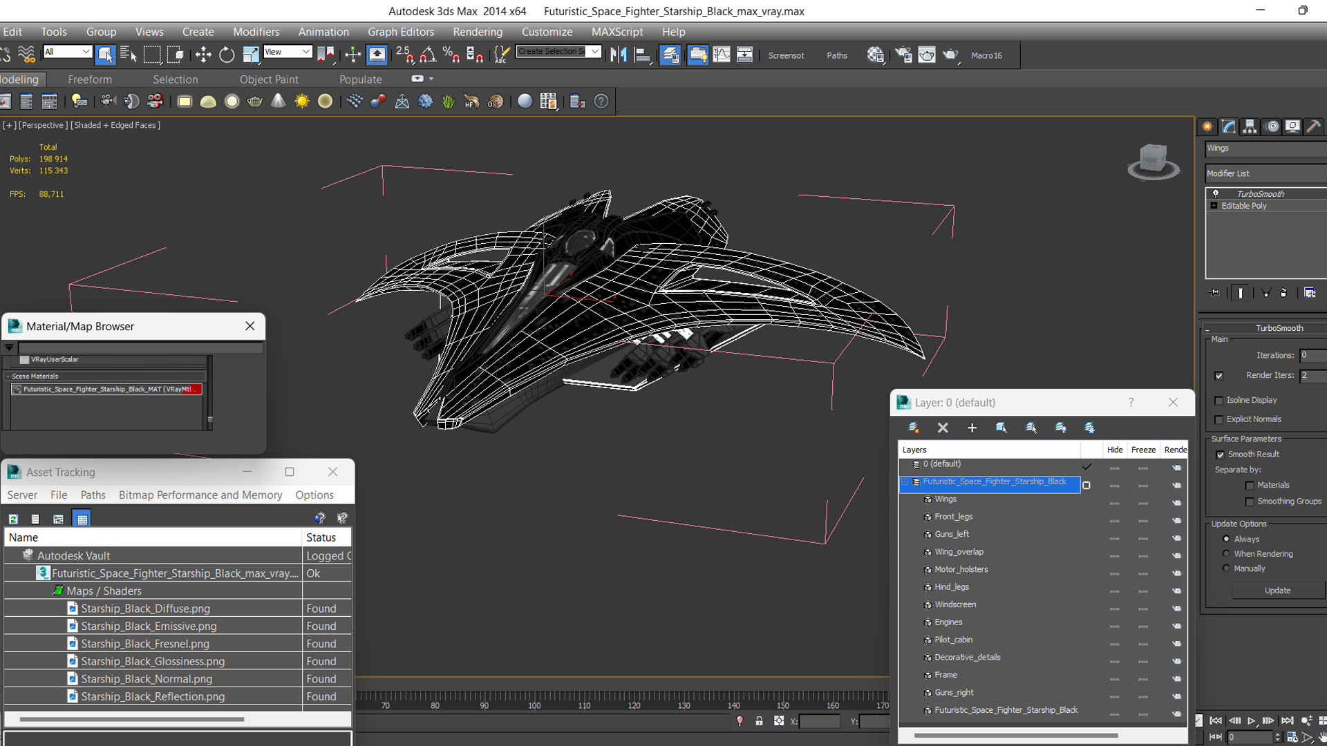Viewport: 1327px width, 746px height.
Task: Click horizontal scrollbar in Asset Tracking
Action: tap(131, 719)
